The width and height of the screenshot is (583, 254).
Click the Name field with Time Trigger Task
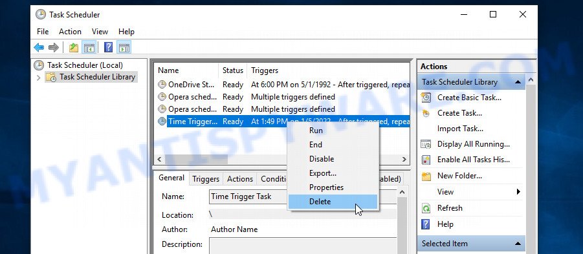pos(302,196)
